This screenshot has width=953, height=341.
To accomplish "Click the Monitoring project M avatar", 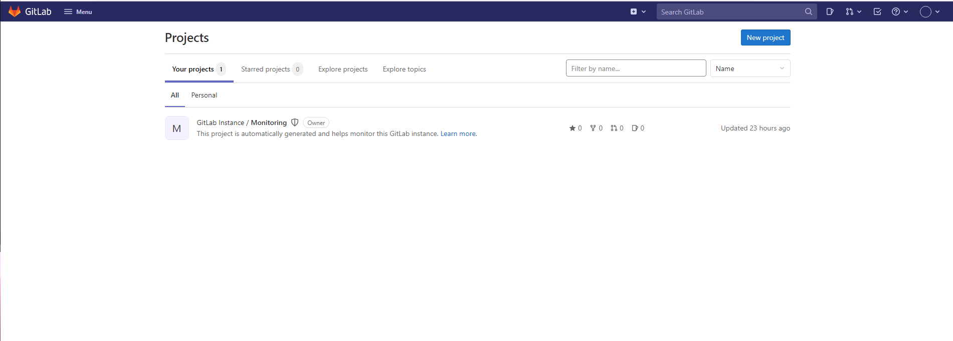I will point(177,128).
